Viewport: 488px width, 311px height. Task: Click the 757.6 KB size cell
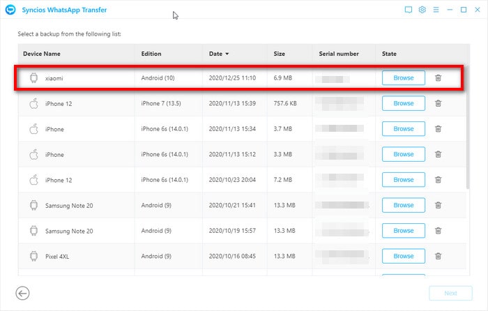pos(285,103)
